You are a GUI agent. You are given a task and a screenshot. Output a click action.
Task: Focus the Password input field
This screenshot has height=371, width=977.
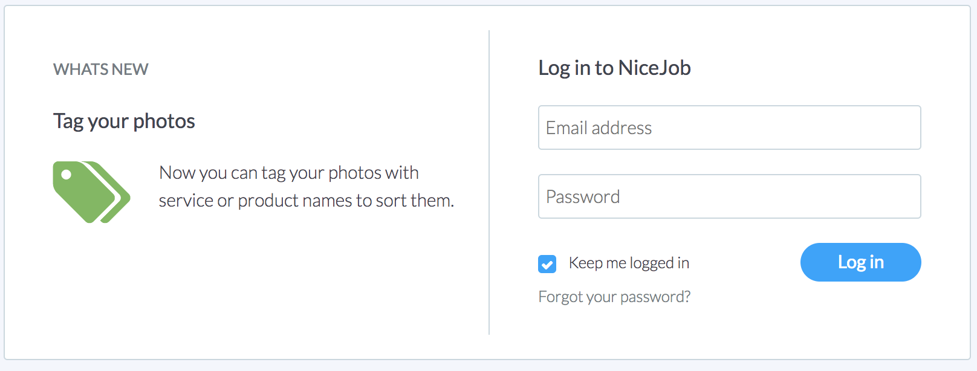pyautogui.click(x=729, y=196)
